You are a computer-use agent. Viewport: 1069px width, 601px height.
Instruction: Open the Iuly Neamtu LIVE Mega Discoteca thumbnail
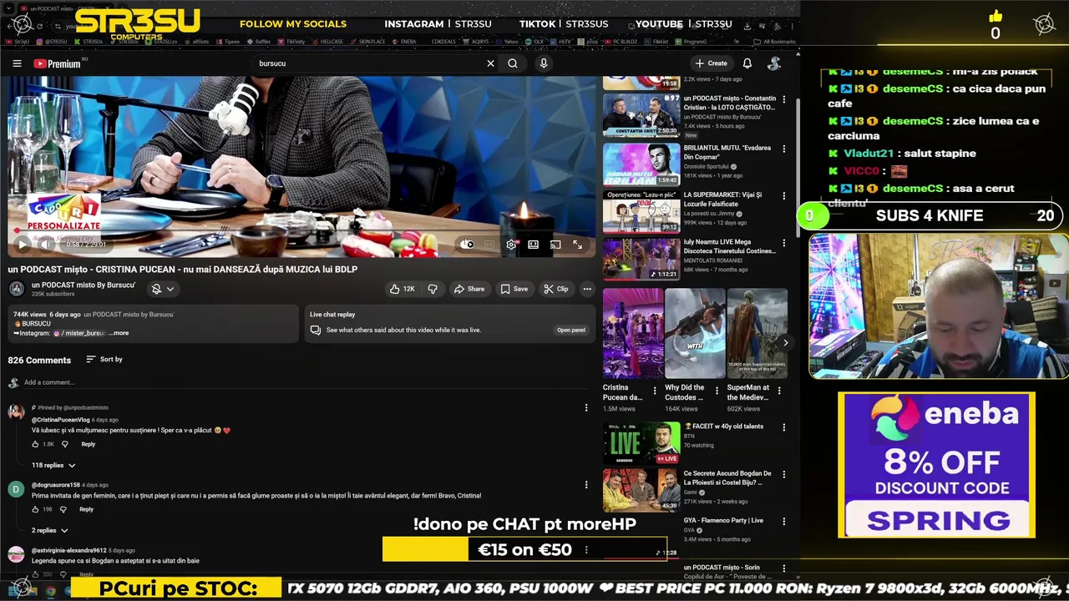click(641, 259)
